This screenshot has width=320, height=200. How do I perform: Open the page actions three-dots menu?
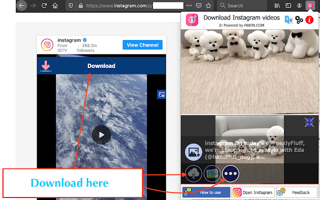tap(188, 5)
